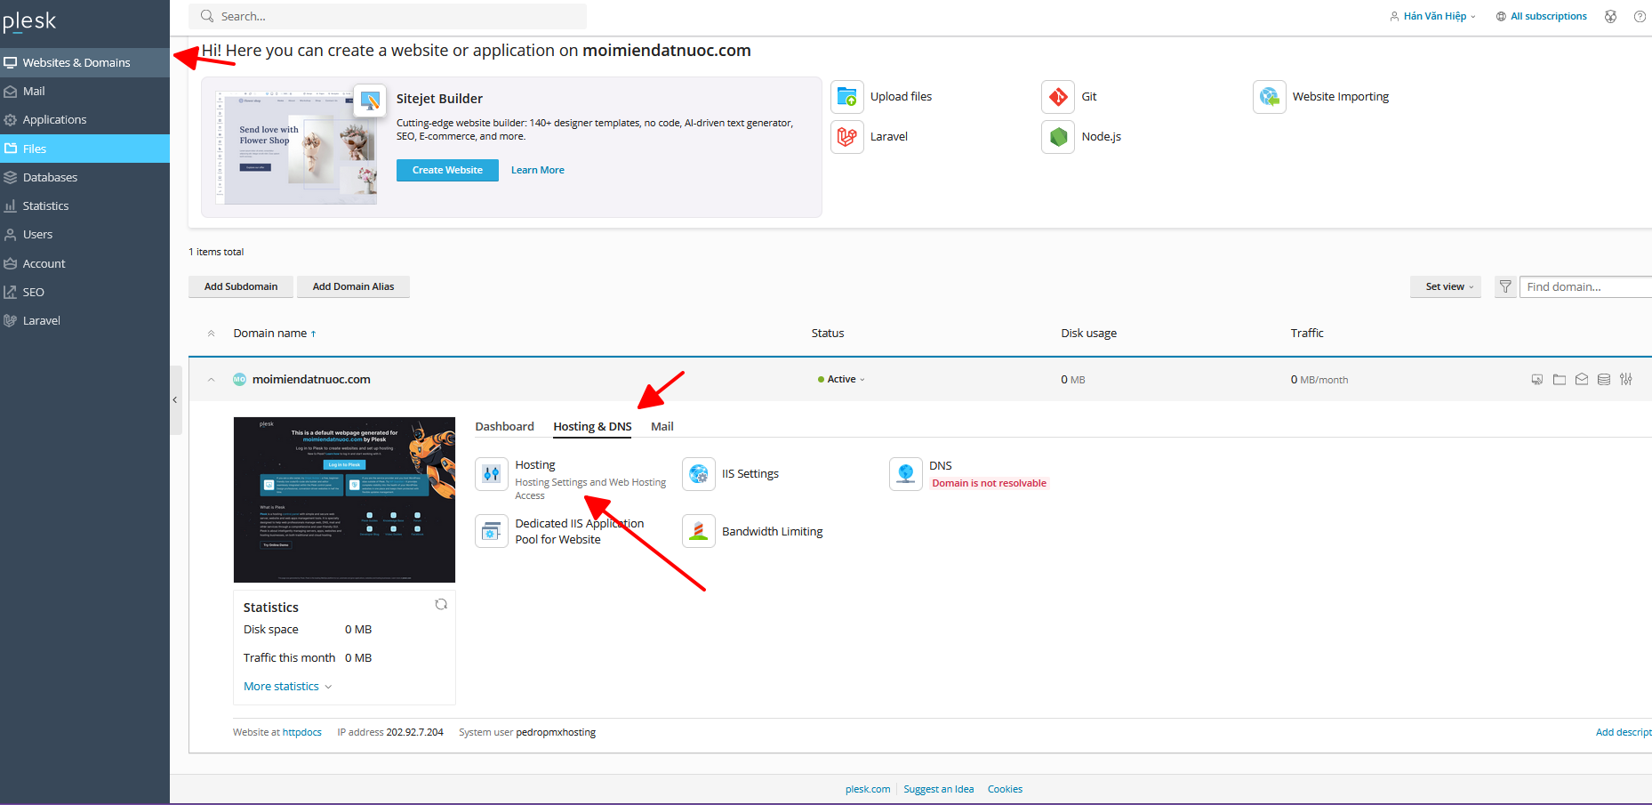Click the default webpage screenshot thumbnail
This screenshot has width=1652, height=805.
tap(344, 500)
